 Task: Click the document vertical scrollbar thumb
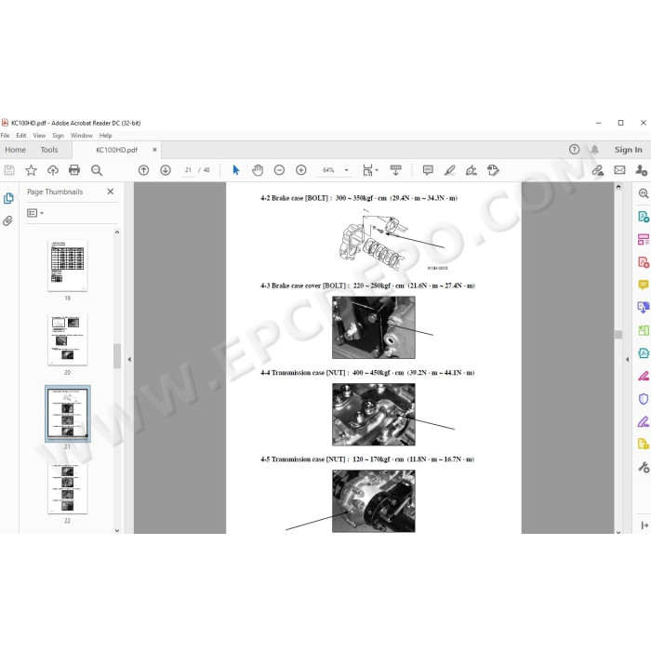click(618, 335)
